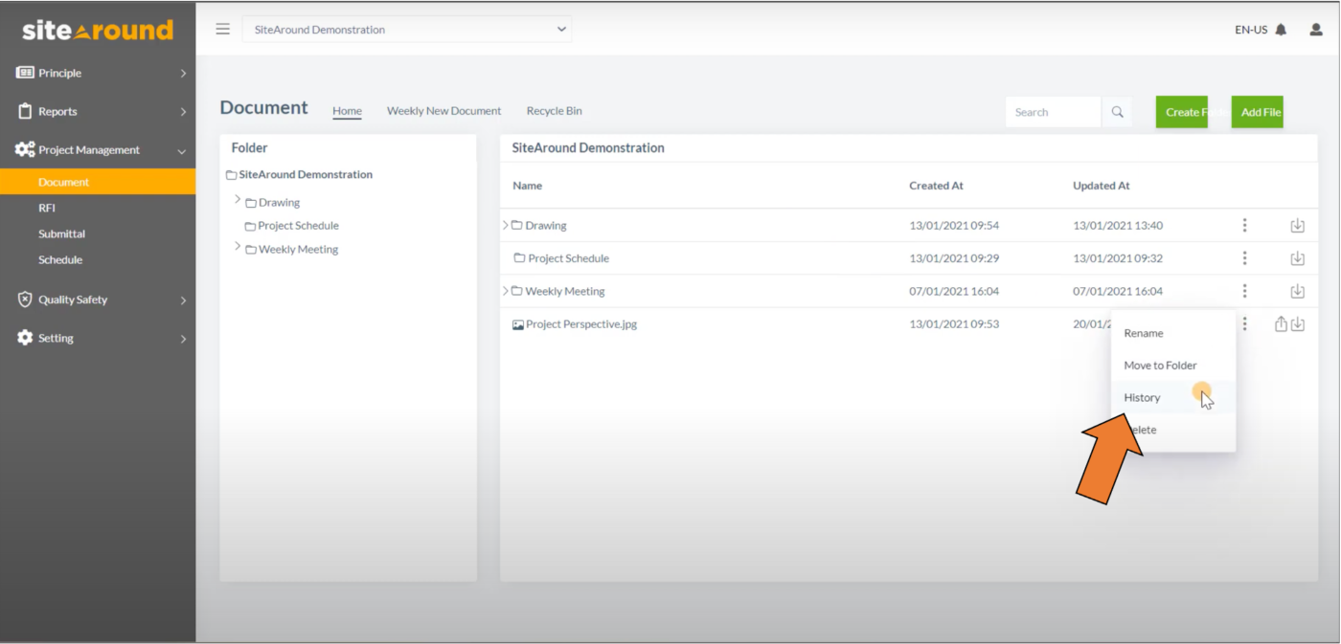Open the SiteAround Demonstration project selector

[407, 29]
